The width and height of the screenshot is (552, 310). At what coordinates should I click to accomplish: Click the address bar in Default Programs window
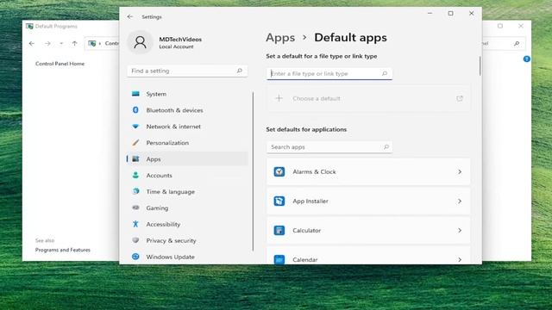coord(102,43)
